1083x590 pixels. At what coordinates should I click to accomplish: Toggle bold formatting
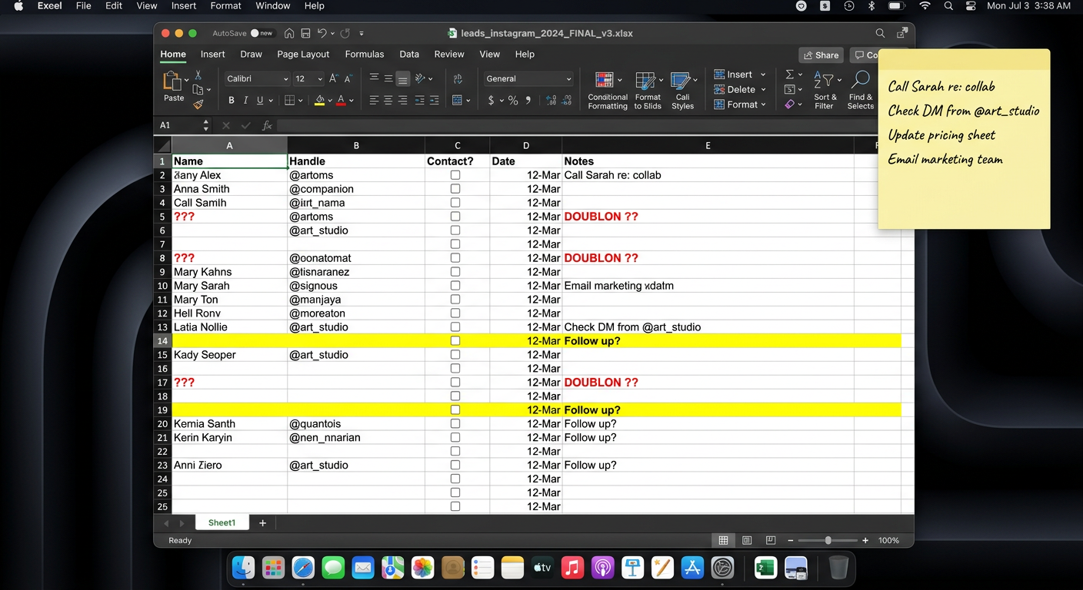pos(232,101)
